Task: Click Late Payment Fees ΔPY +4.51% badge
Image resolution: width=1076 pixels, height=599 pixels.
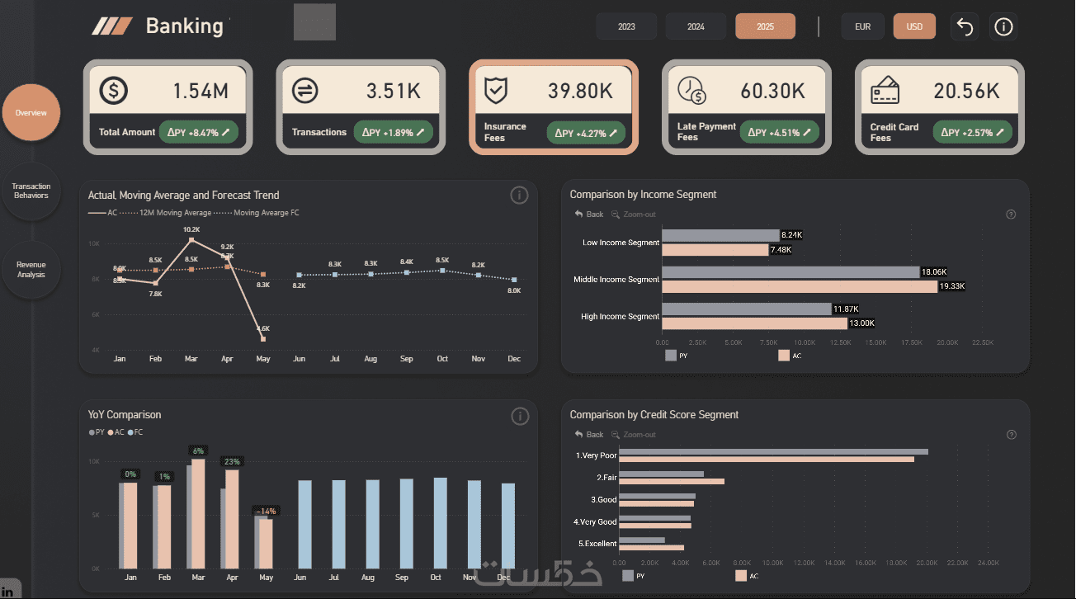Action: (x=780, y=132)
